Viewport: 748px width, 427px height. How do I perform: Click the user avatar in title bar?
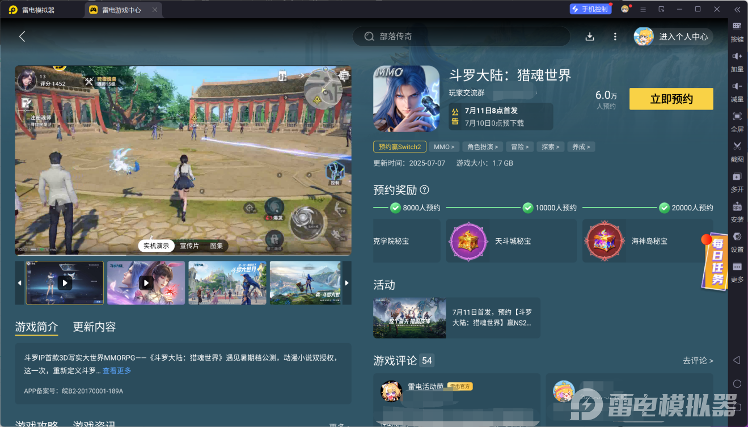pos(625,9)
